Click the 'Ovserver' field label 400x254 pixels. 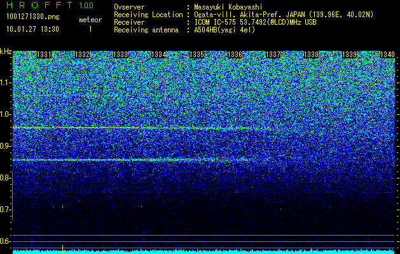click(x=129, y=7)
